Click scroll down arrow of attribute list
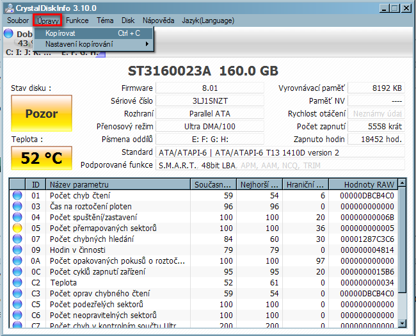The width and height of the screenshot is (416, 336). click(402, 324)
